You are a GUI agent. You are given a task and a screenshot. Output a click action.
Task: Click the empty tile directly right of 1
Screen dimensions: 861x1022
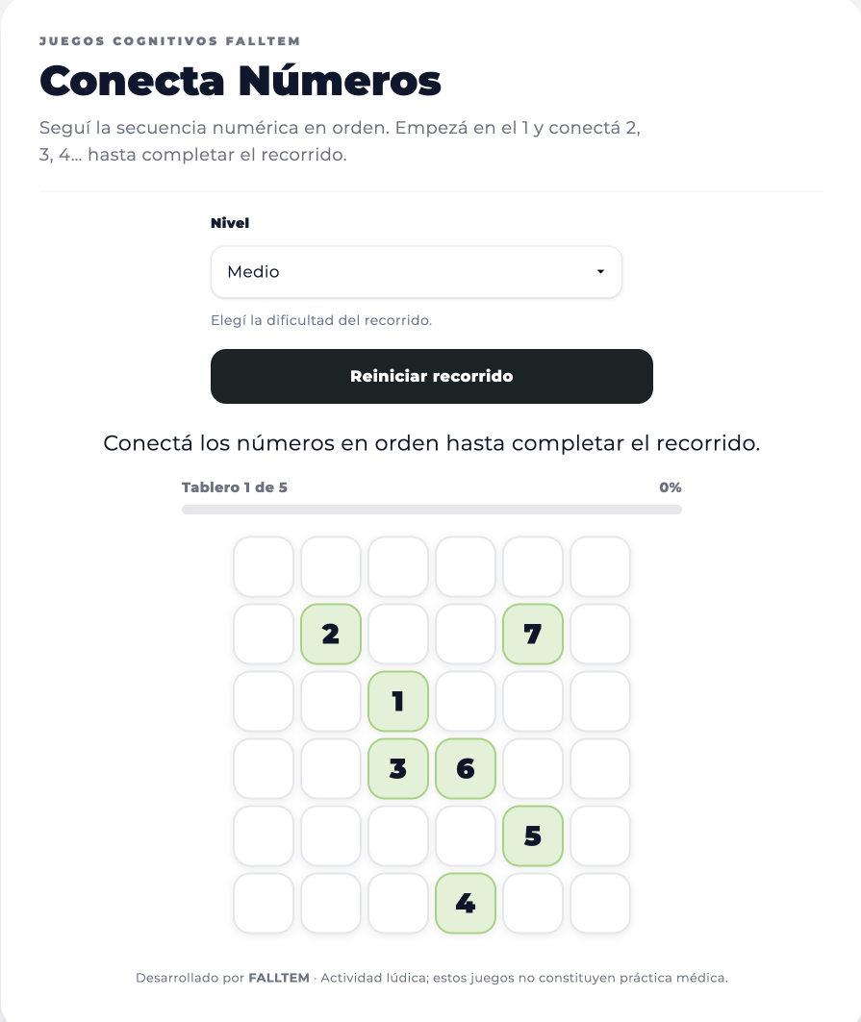click(x=466, y=701)
